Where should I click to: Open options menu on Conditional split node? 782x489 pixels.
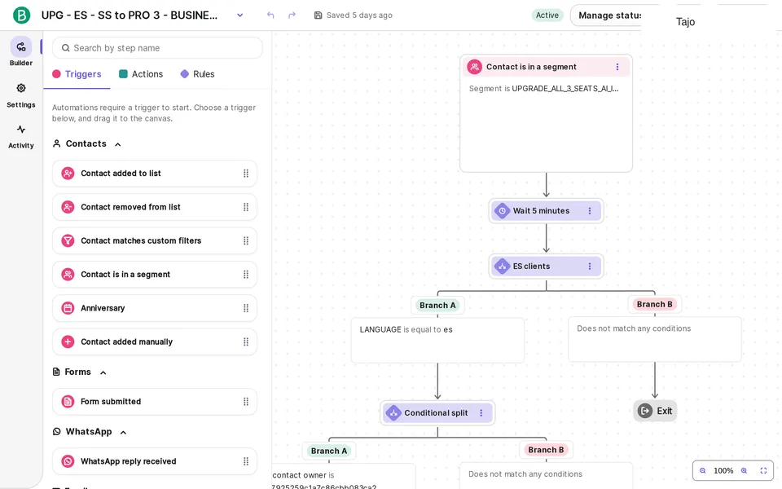[481, 412]
